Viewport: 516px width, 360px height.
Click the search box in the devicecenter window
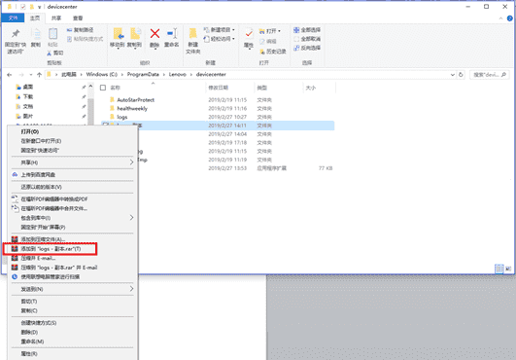pos(490,75)
